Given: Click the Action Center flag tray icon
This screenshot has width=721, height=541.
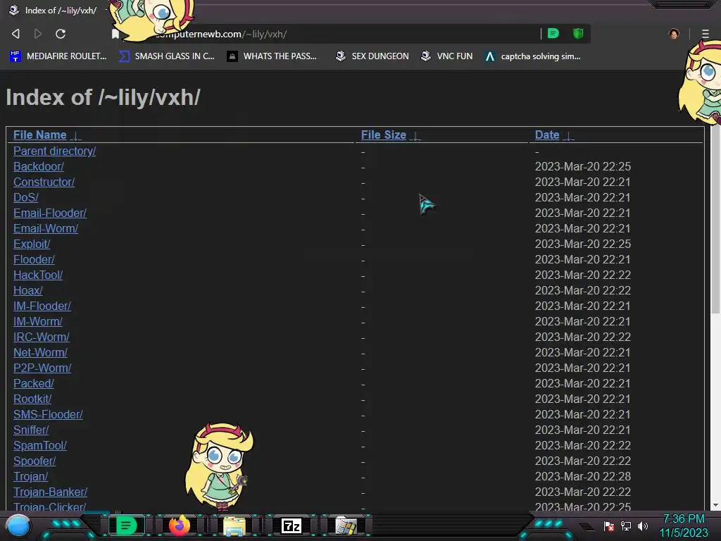Looking at the screenshot, I should point(609,526).
